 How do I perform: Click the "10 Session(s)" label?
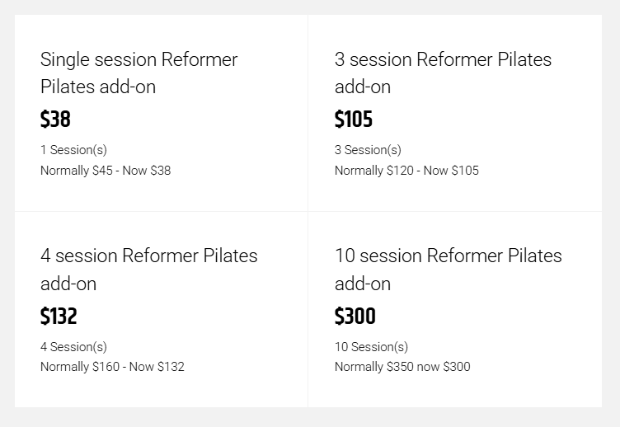tap(371, 347)
